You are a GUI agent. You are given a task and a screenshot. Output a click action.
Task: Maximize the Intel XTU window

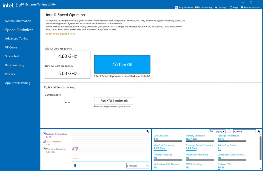[251, 2]
